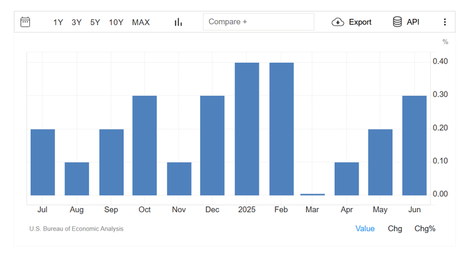Click the 0.20 y-axis label
Viewport: 469px width, 258px height.
[440, 128]
